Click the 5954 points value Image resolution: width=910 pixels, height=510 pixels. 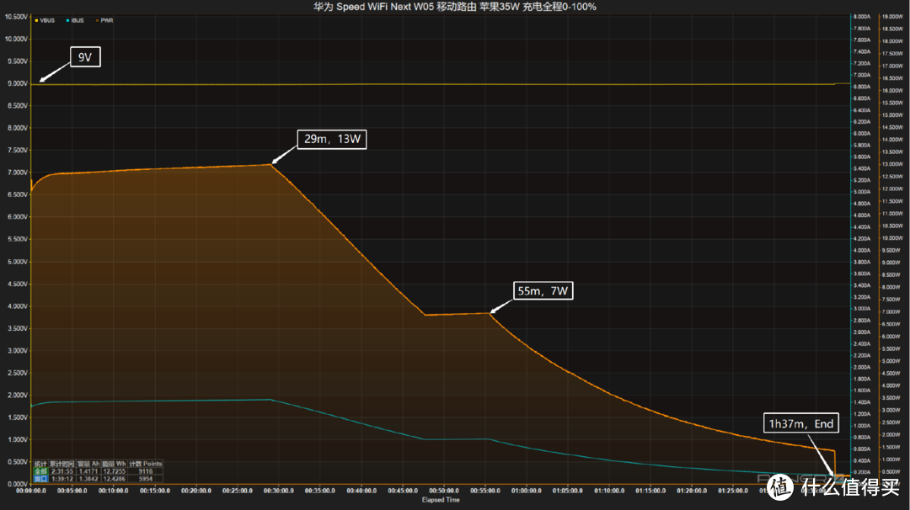(x=146, y=479)
